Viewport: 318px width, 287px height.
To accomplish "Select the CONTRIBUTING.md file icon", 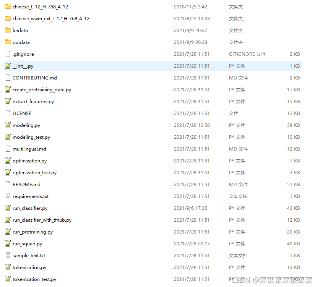I will point(8,78).
